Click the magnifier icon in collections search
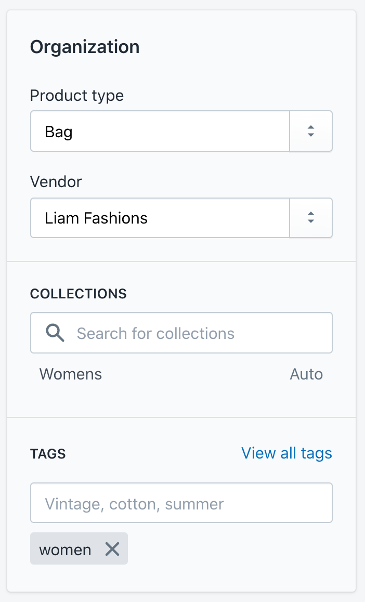 point(55,333)
